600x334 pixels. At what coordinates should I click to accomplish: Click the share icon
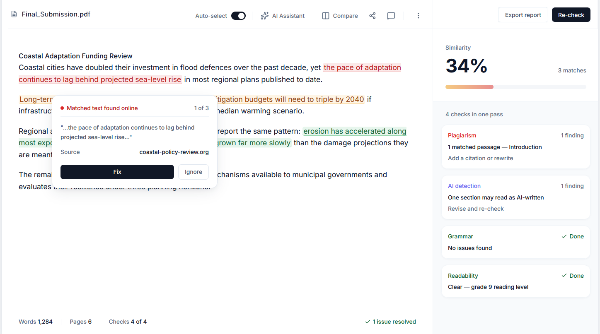tap(373, 16)
